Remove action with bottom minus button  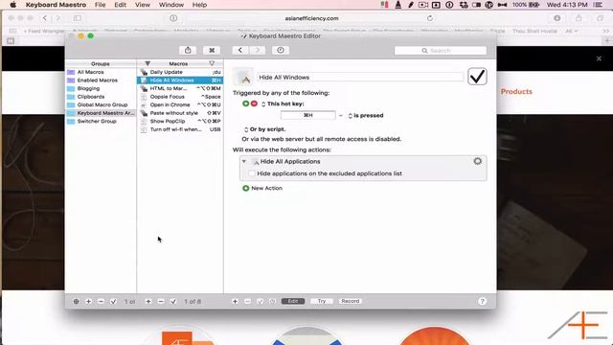tap(247, 301)
